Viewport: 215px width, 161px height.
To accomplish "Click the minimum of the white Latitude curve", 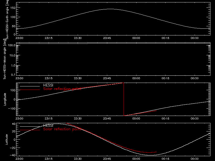I will click(x=151, y=155).
